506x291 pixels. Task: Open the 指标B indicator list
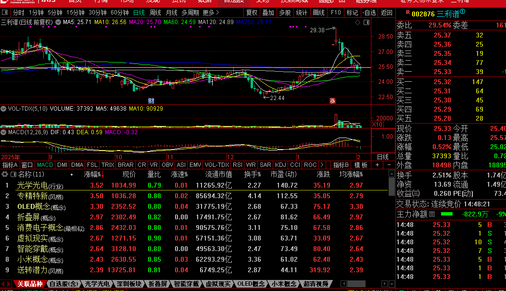click(x=341, y=165)
